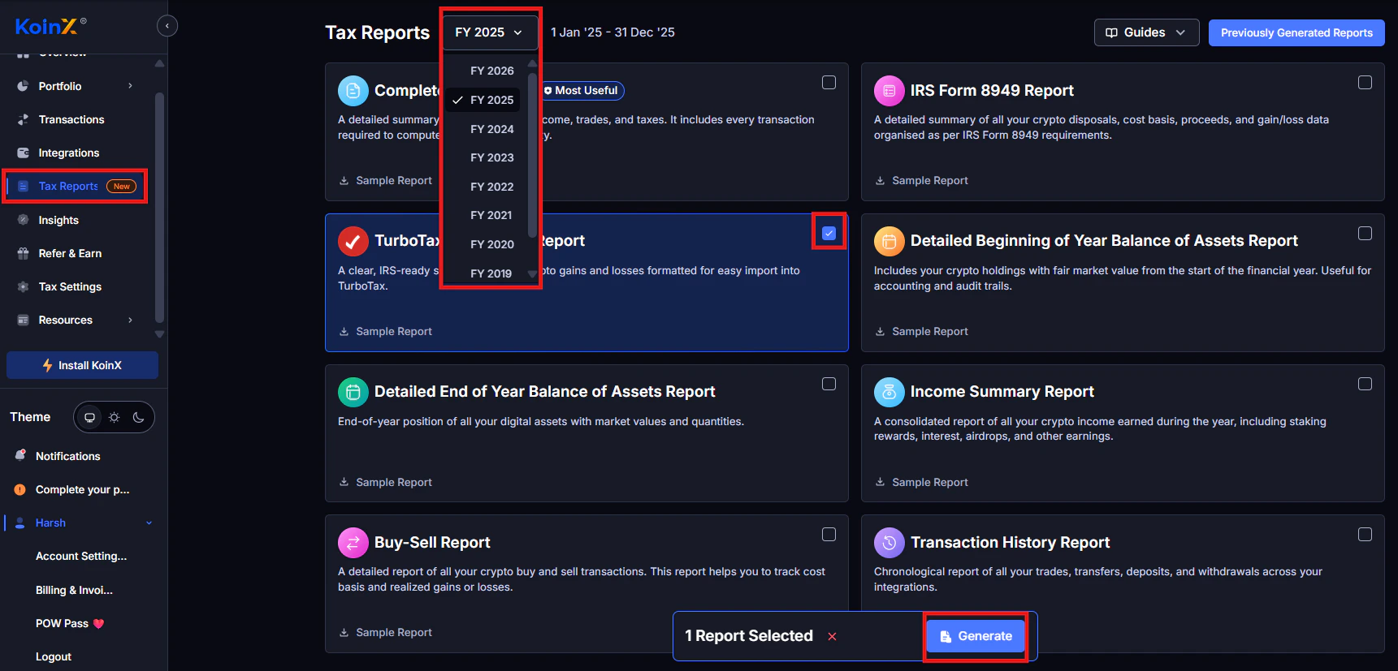Click the Transactions arrows icon
The height and width of the screenshot is (671, 1398).
(23, 119)
